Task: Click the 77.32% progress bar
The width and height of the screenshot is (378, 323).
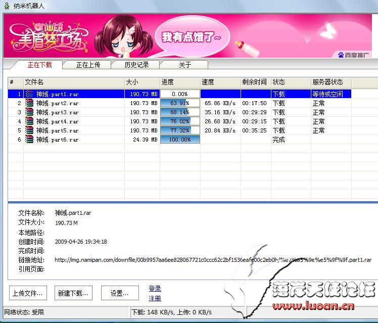Action: (180, 130)
